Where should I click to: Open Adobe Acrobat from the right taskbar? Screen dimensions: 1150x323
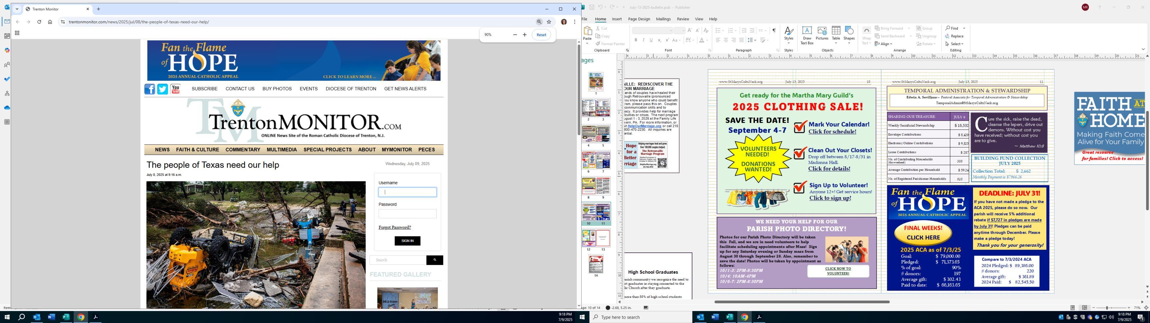pos(759,317)
